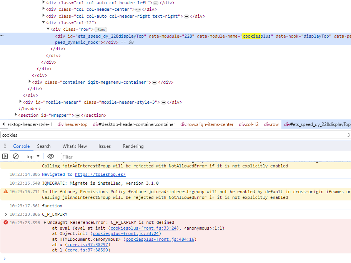Click the red error icon at 10:23:23.896
Image resolution: width=351 pixels, height=263 pixels.
pos(6,222)
